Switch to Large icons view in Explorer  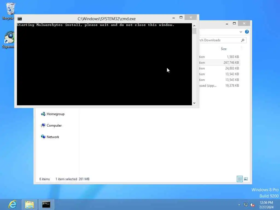click(246, 179)
